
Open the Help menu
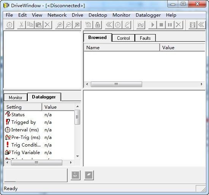point(171,15)
